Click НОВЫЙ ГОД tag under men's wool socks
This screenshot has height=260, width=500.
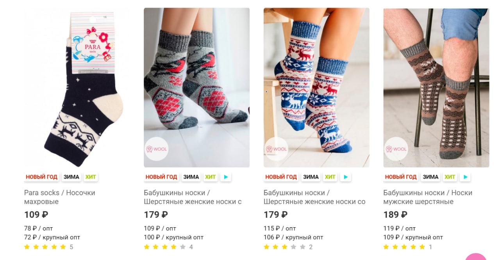[x=401, y=177]
